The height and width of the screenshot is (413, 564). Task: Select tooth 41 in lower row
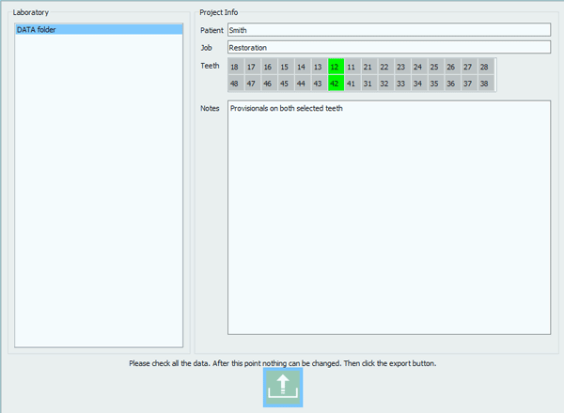click(x=352, y=84)
